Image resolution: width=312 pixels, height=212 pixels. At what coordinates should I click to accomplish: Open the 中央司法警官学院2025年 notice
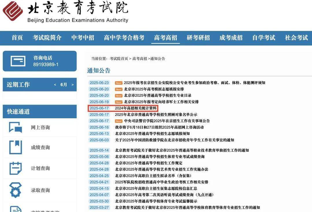(x=167, y=121)
